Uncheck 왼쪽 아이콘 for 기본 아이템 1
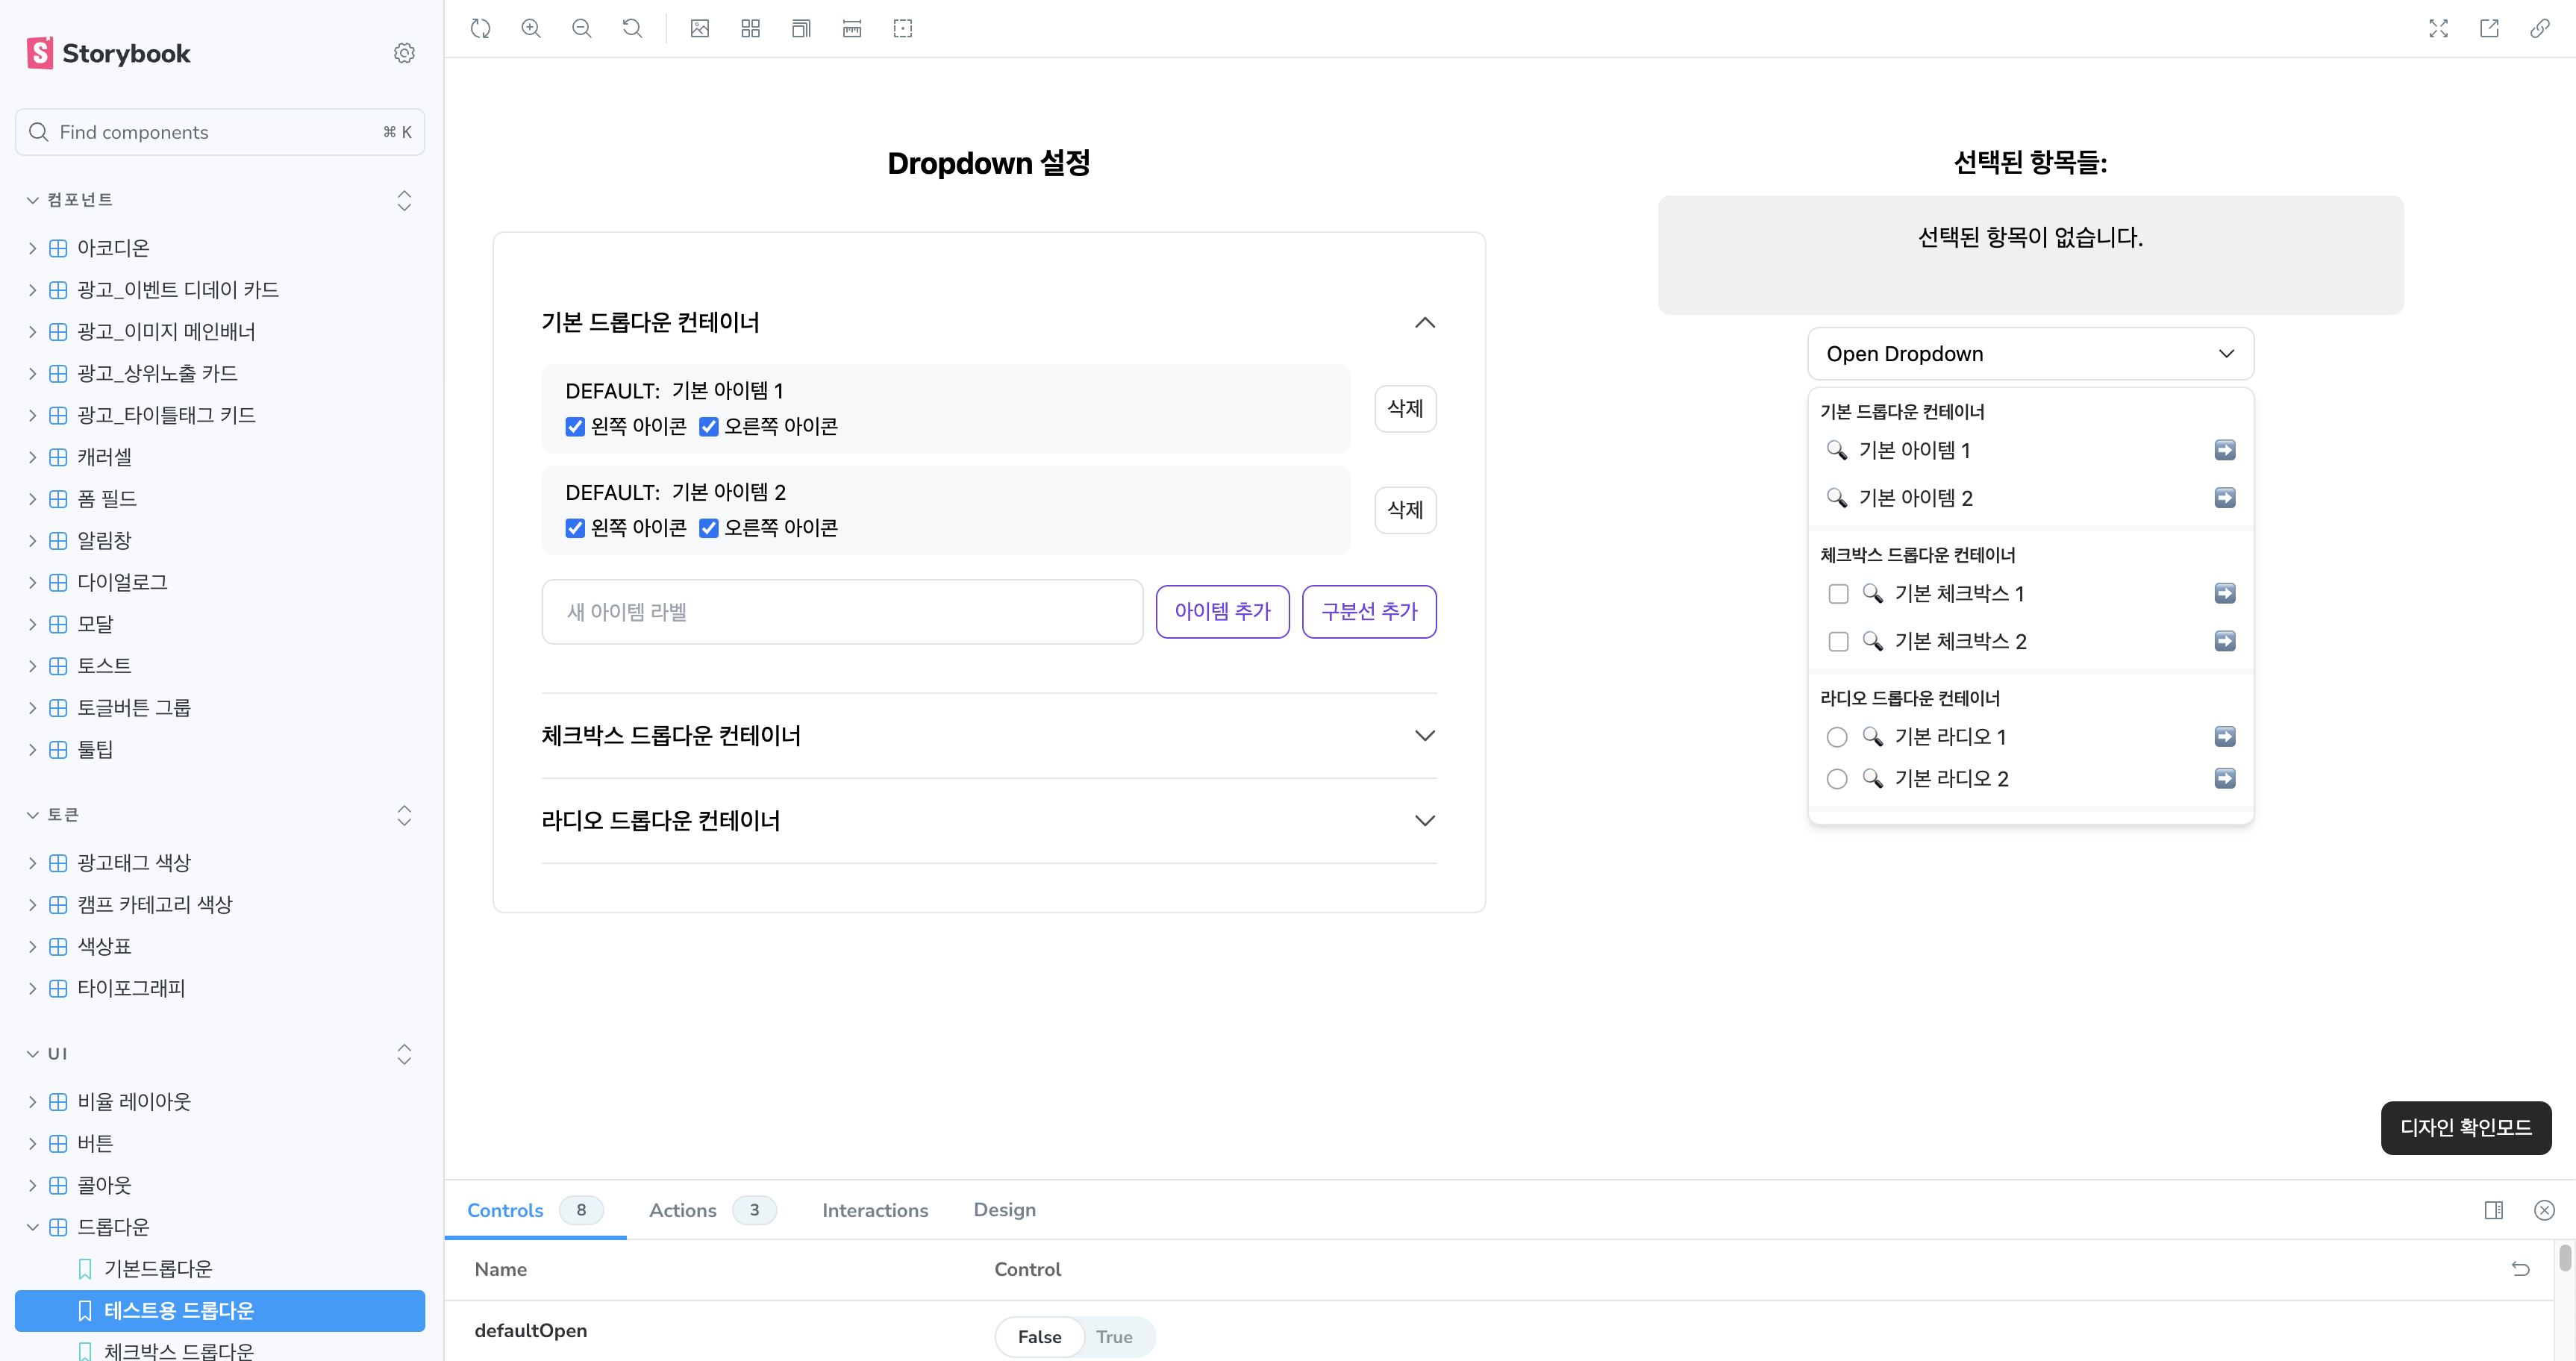The image size is (2576, 1361). pyautogui.click(x=575, y=427)
